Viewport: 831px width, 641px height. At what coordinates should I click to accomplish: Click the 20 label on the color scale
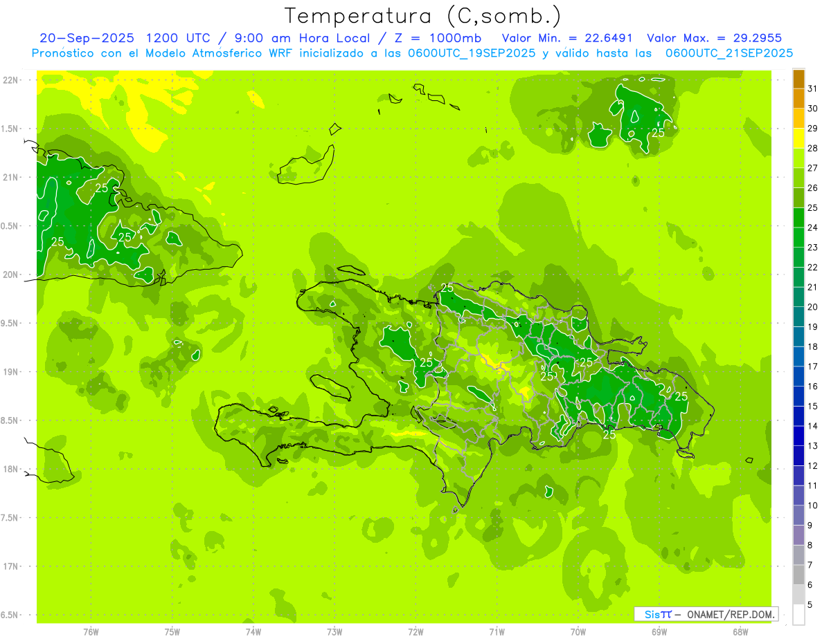[x=813, y=306]
